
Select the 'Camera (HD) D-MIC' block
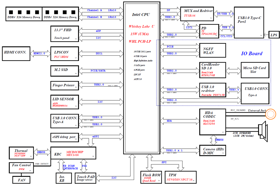(213, 151)
